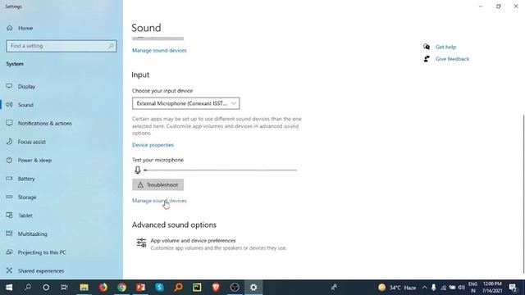Click the Shared experiences icon

[9, 270]
